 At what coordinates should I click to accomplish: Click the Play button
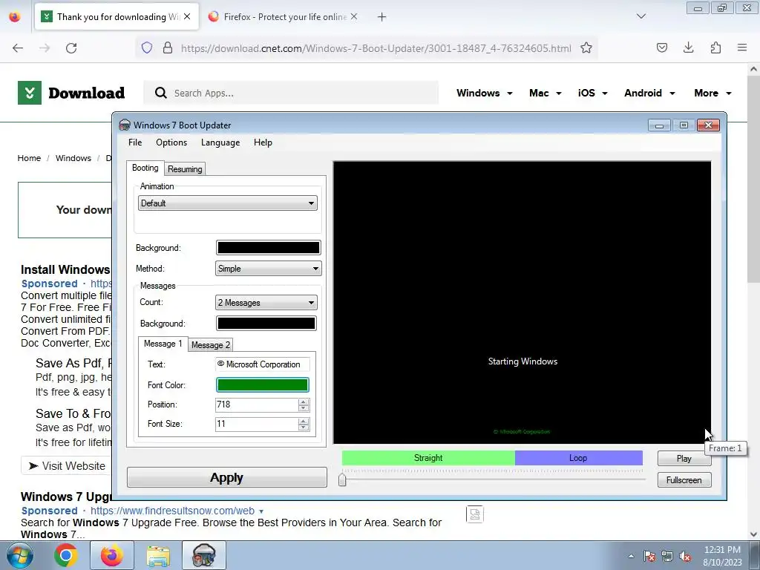(x=684, y=459)
